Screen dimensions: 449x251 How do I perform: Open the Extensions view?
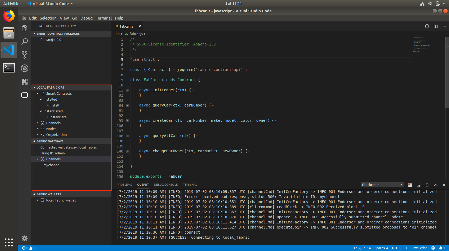(24, 82)
